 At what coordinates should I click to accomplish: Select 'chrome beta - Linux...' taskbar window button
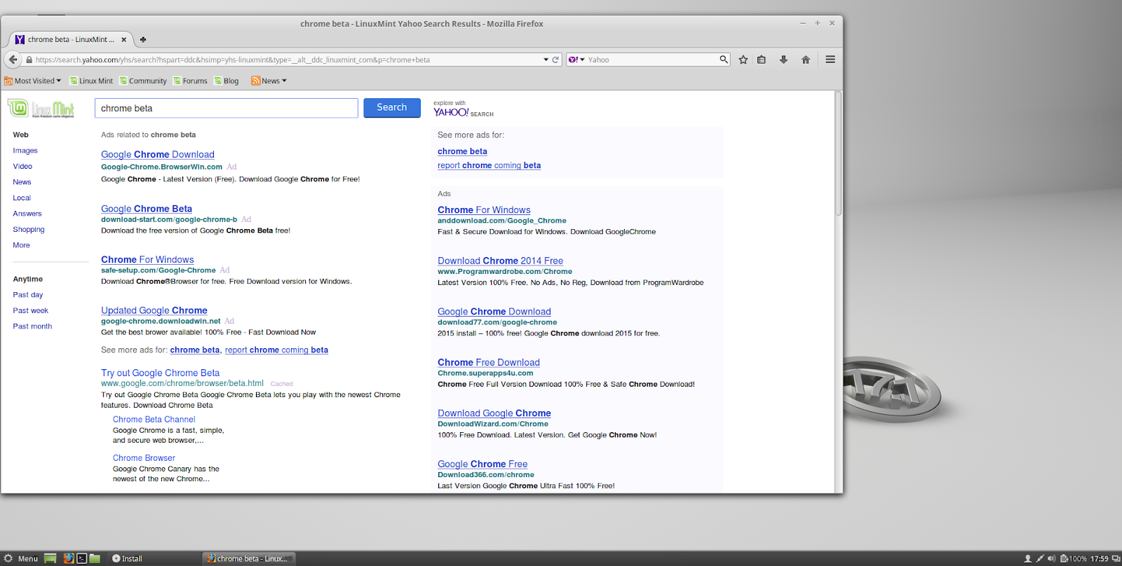[x=249, y=558]
